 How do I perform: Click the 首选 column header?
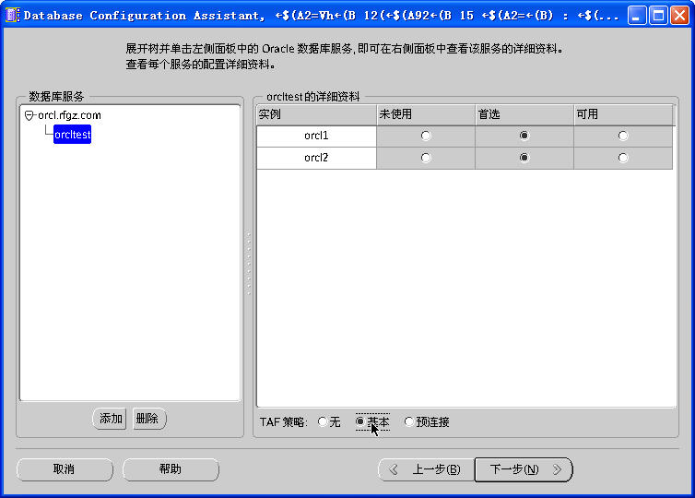pyautogui.click(x=524, y=115)
